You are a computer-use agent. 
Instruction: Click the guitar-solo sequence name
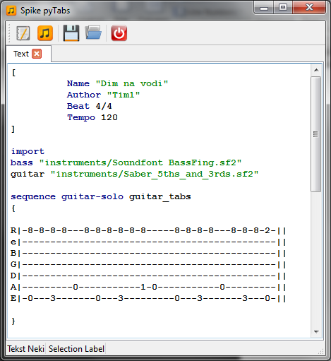[92, 196]
